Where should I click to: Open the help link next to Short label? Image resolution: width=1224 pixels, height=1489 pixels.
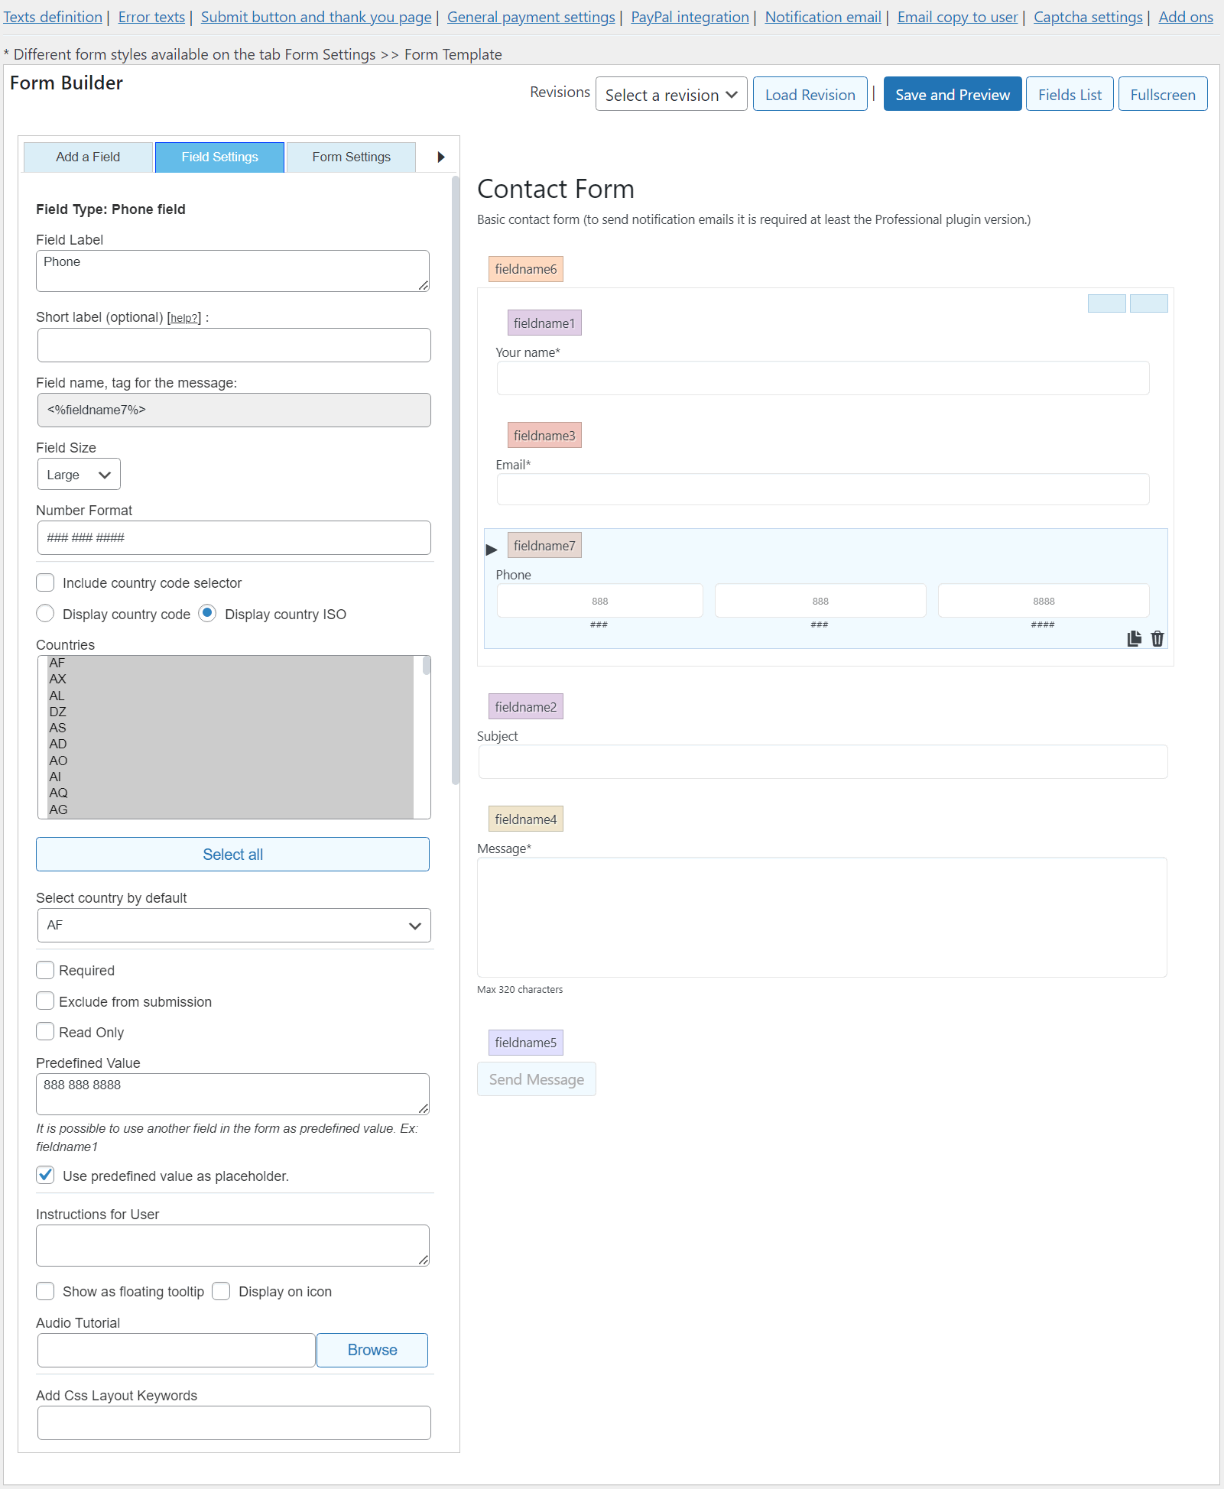coord(183,318)
